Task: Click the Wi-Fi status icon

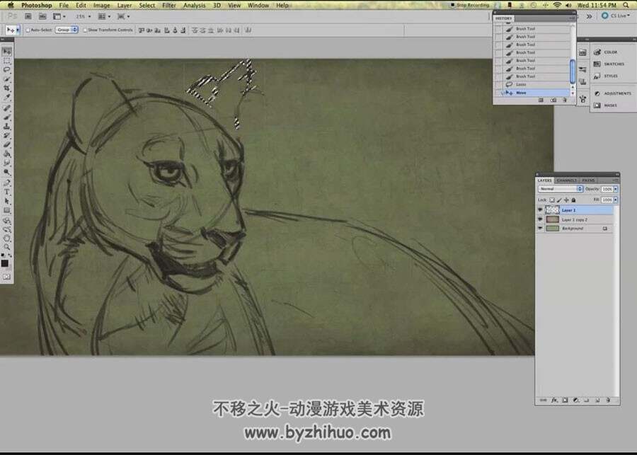Action: (557, 5)
